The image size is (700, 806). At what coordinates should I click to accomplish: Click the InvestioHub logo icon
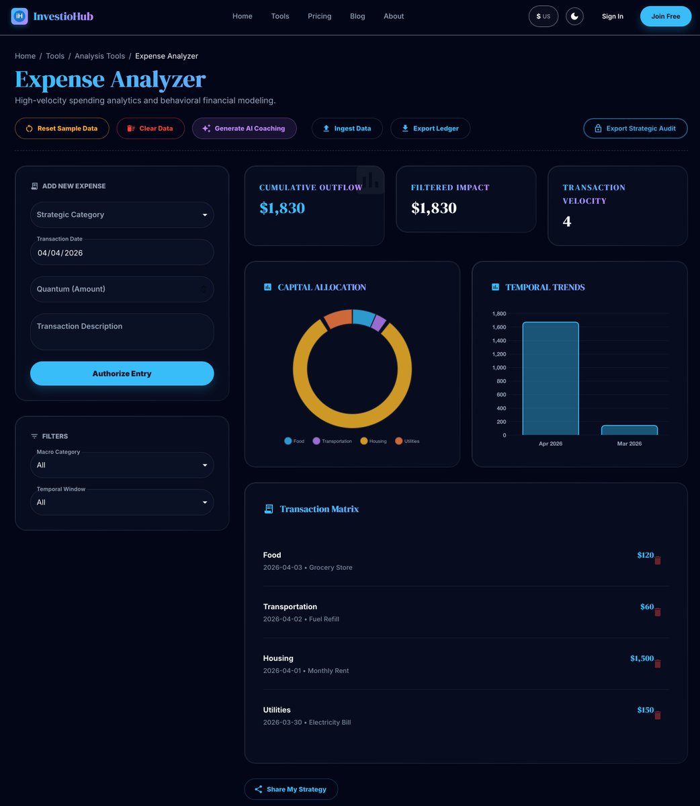point(19,16)
